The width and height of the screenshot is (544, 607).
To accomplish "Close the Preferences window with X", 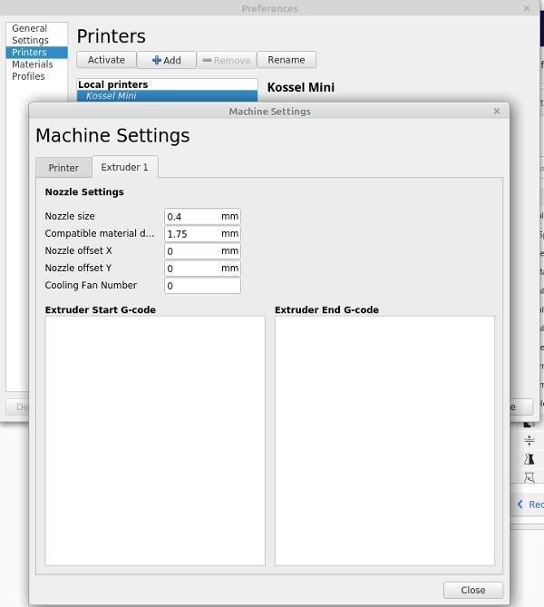I will click(x=527, y=8).
